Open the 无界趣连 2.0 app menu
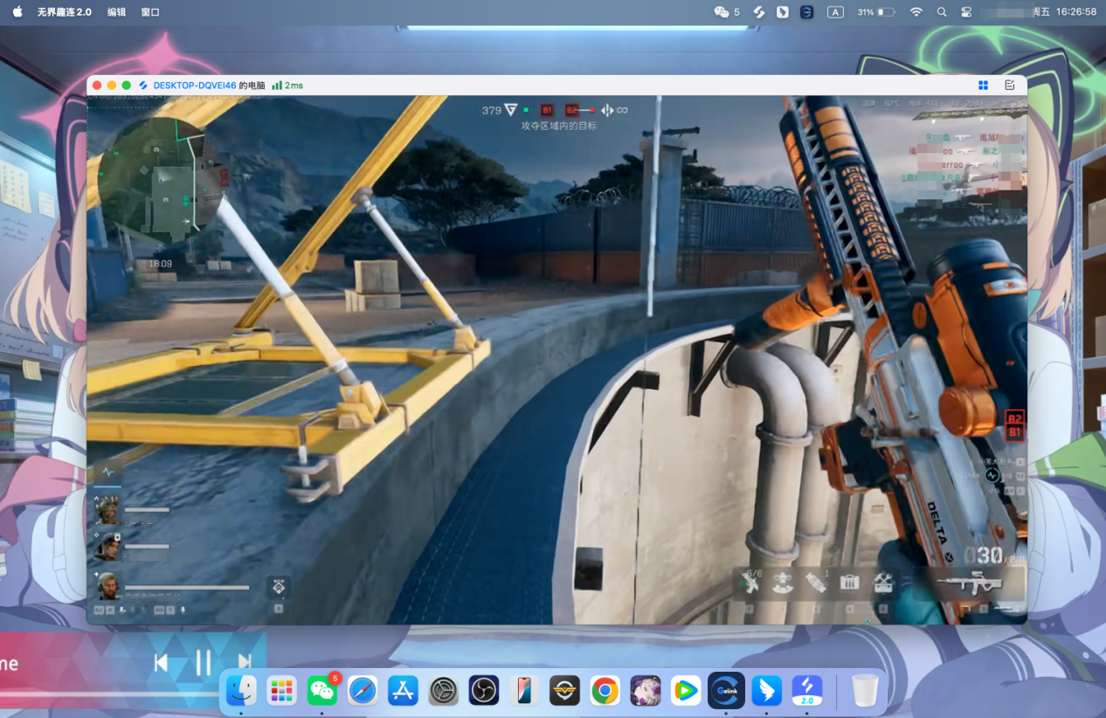Image resolution: width=1106 pixels, height=718 pixels. [x=64, y=12]
